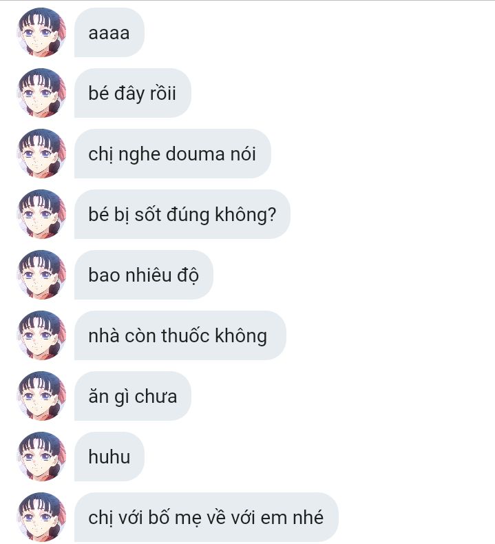
Task: Select the avatar next to "chị nghe douma nói"
Action: [x=41, y=154]
